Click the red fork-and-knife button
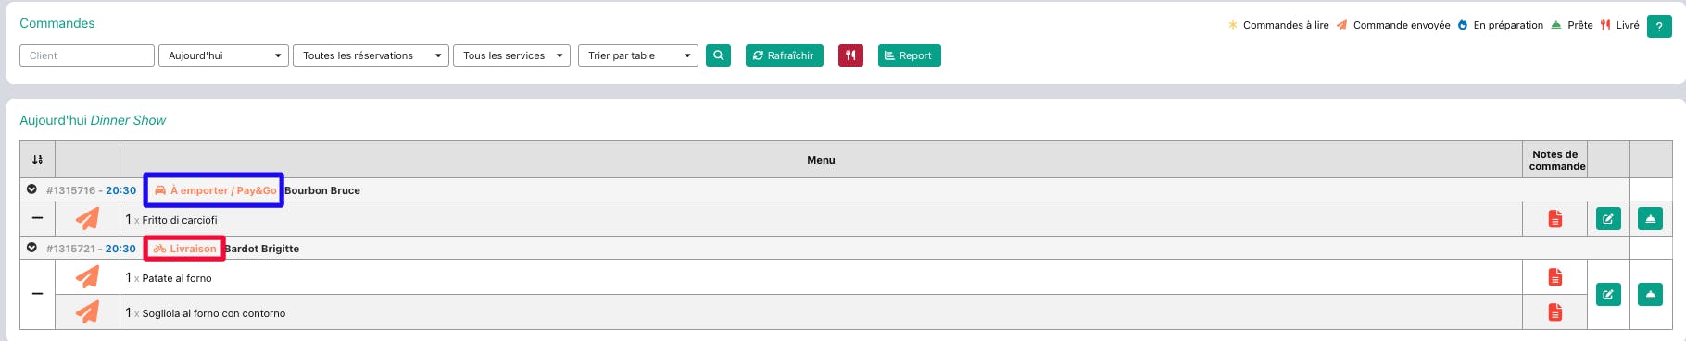 coord(850,55)
